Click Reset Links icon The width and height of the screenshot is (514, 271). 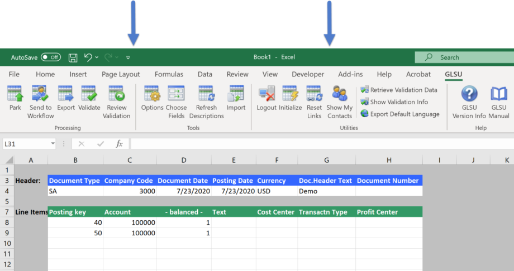tap(314, 102)
